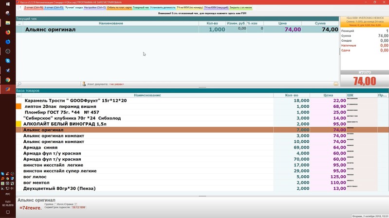The height and width of the screenshot is (218, 389).
Task: Click ТЧ на ККМ (текущий)
Action: [216, 8]
